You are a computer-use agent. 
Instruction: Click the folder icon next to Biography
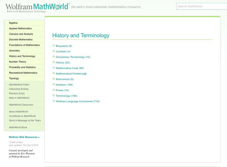pos(54,45)
